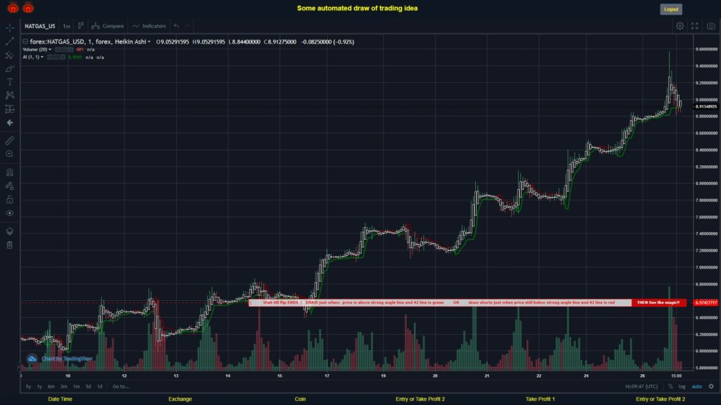Toggle lock all drawing tools
Image resolution: width=721 pixels, height=405 pixels.
click(x=10, y=199)
